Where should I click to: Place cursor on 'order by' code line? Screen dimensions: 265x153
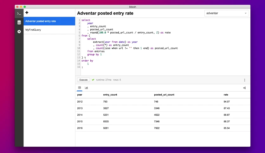coord(87,61)
